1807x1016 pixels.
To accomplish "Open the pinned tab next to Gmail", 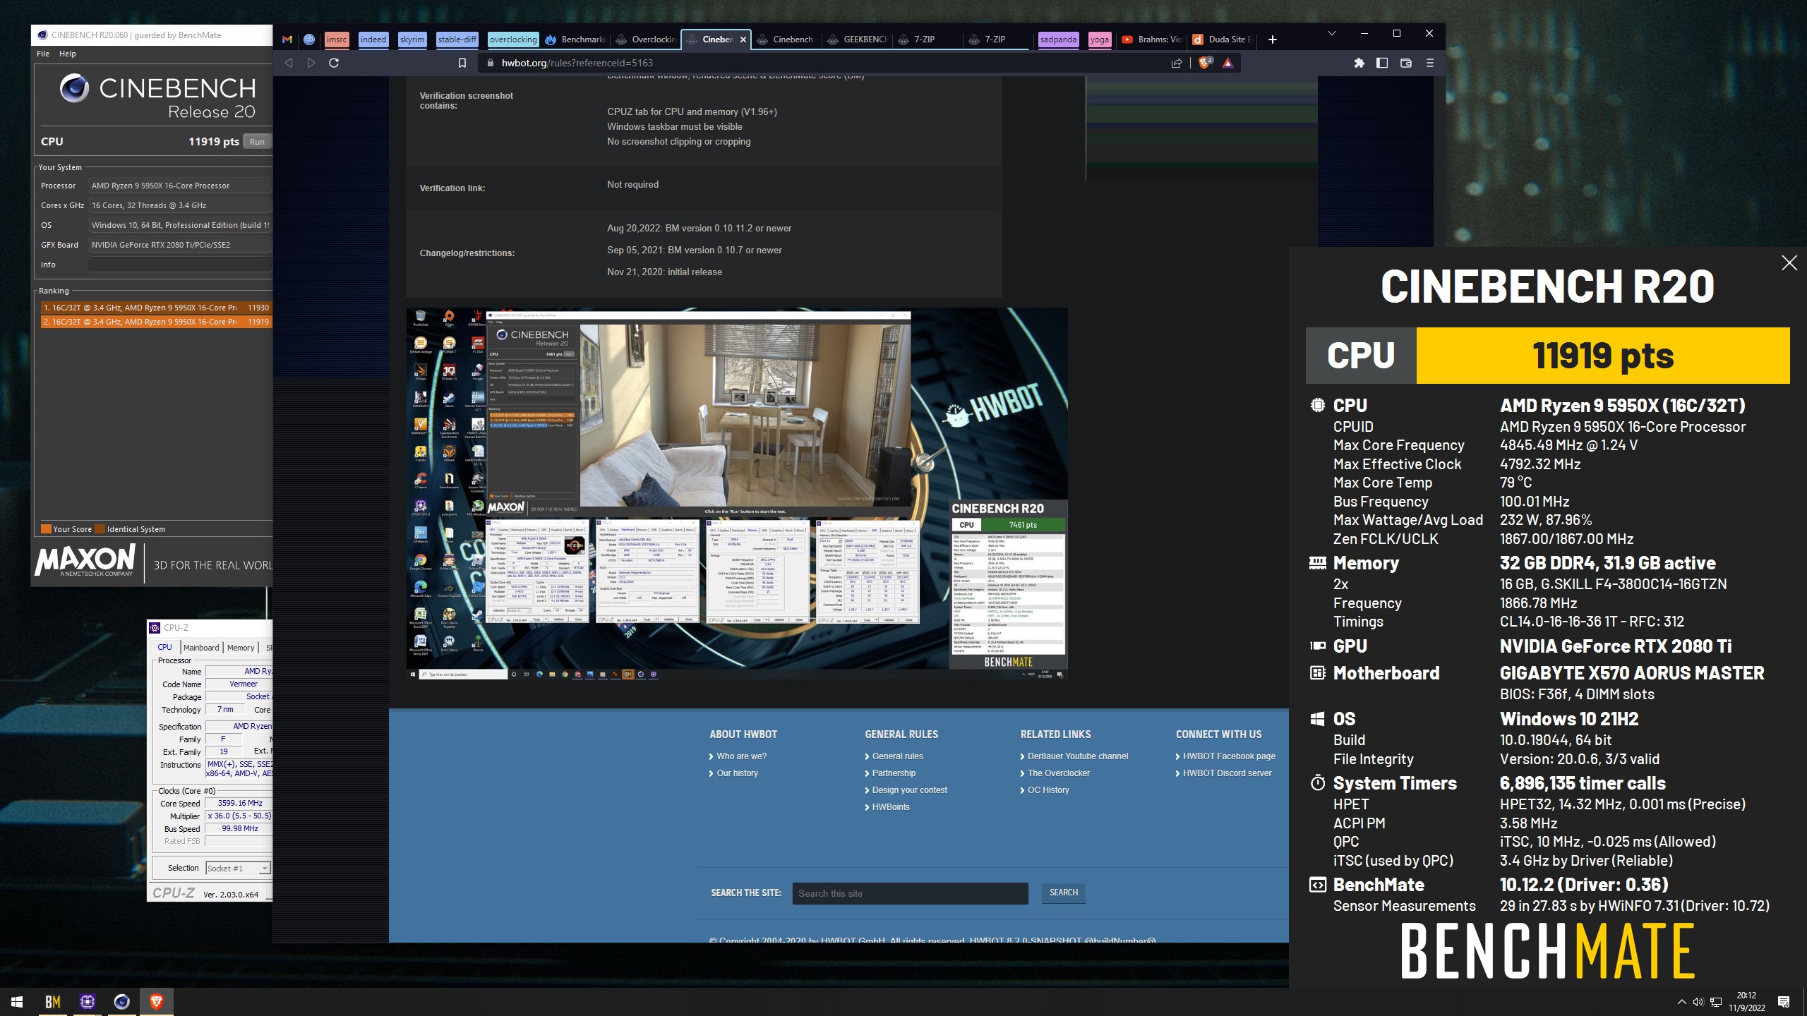I will [x=309, y=40].
